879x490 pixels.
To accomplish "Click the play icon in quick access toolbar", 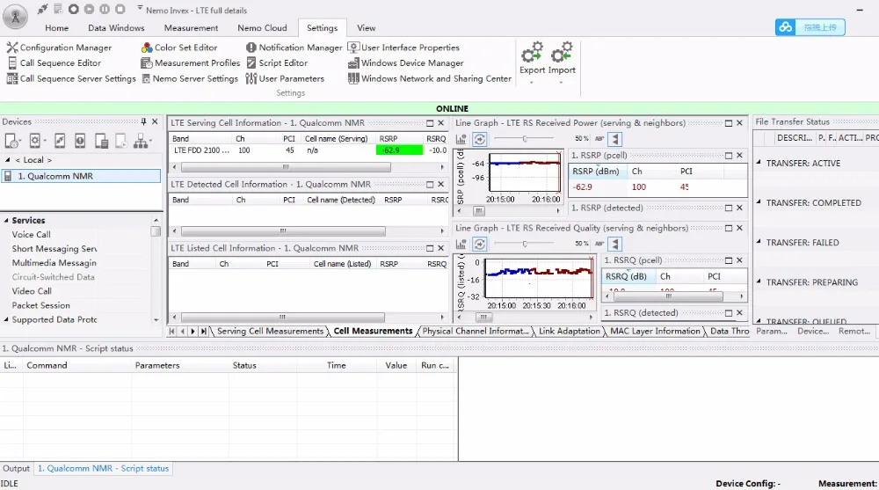I will coord(89,9).
